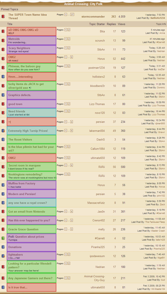This screenshot has width=167, height=294.
Task: Open last poster IceZtar's profile
Action: (x=161, y=69)
